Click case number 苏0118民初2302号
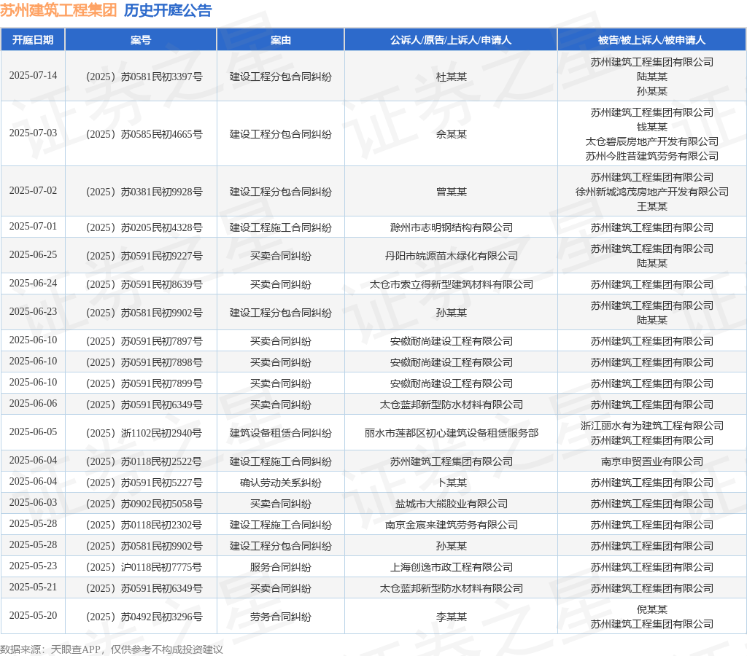Viewport: 747px width, 656px height. [x=144, y=526]
